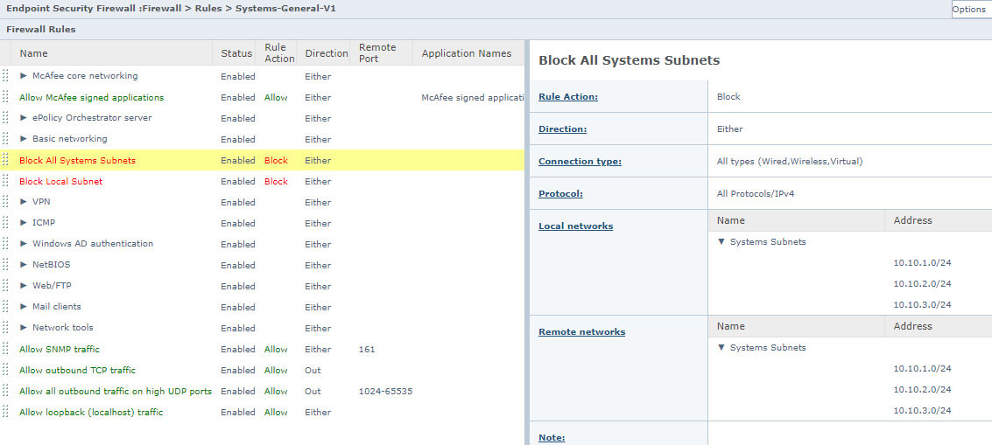
Task: Sort by Name column header
Action: click(x=33, y=53)
